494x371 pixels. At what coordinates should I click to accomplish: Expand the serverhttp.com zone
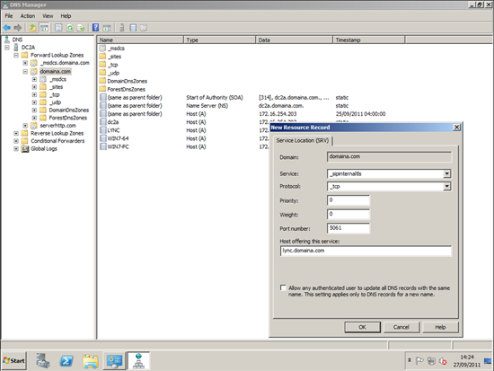25,126
